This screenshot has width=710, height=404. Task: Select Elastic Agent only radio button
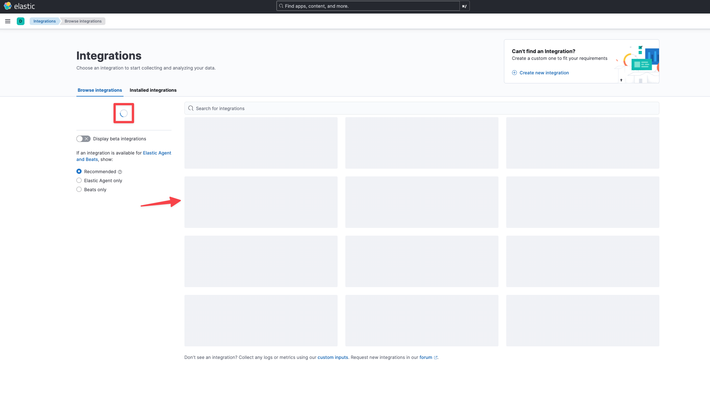pyautogui.click(x=79, y=181)
